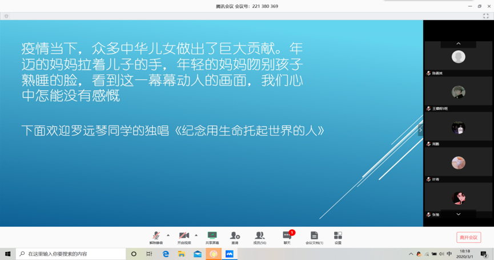Screen dimensions: 494x260
Task: Click the battery status tray icon
Action: click(x=434, y=254)
